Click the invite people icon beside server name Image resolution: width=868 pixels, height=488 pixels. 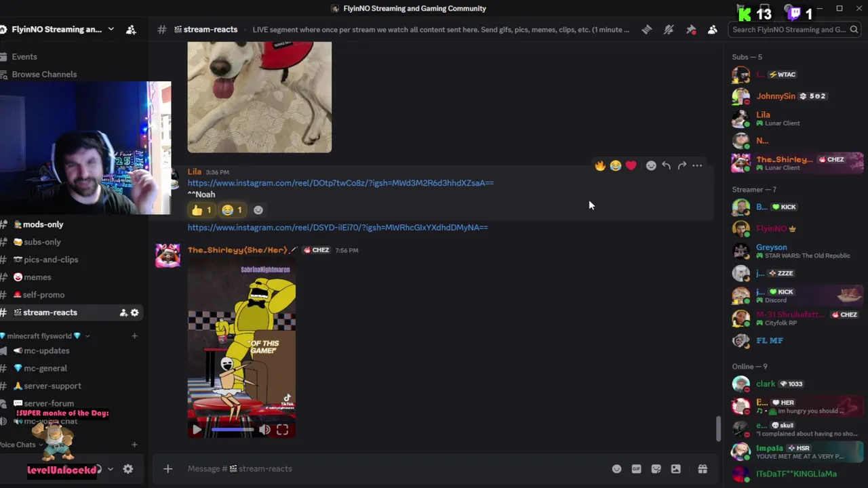point(131,30)
